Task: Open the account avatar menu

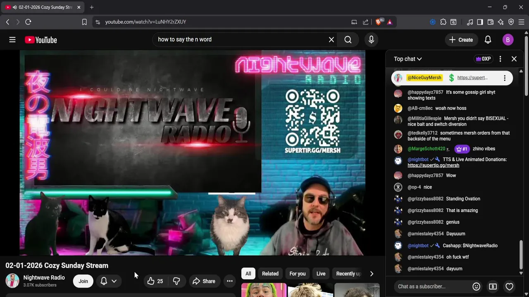Action: tap(508, 40)
